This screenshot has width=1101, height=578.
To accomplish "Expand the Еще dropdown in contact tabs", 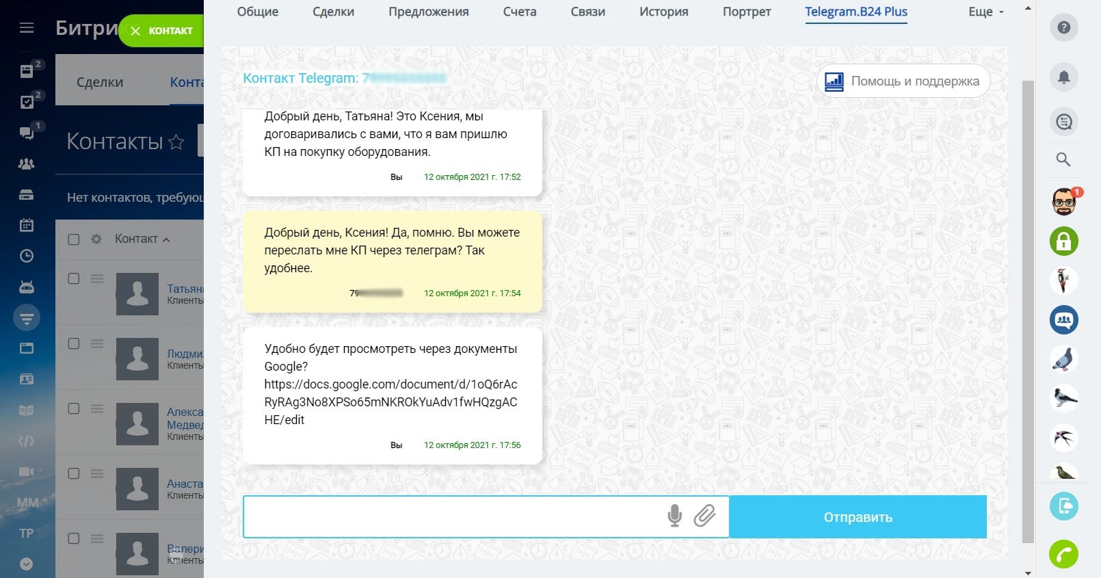I will [986, 12].
